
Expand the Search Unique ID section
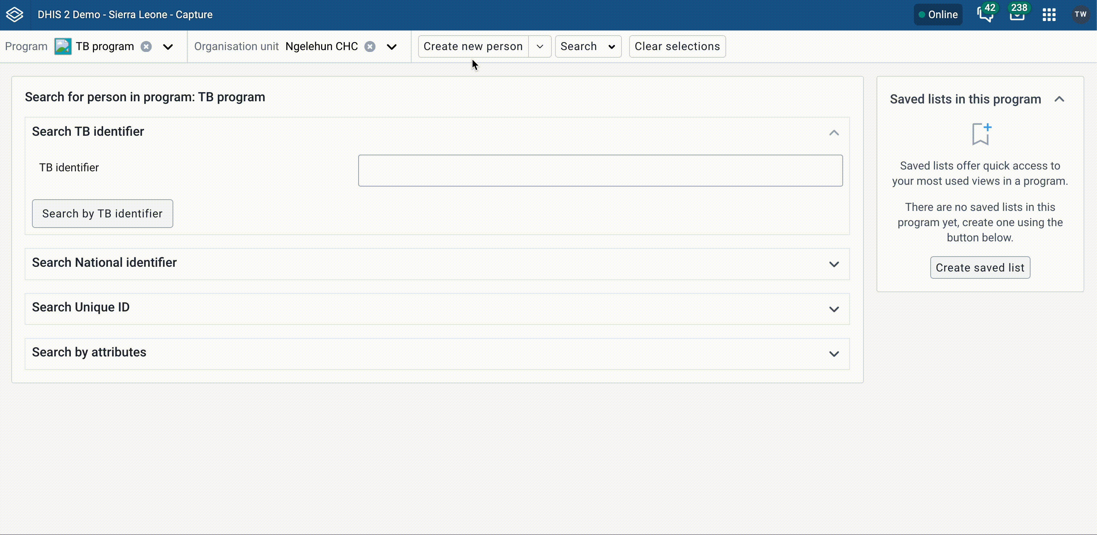(x=834, y=309)
